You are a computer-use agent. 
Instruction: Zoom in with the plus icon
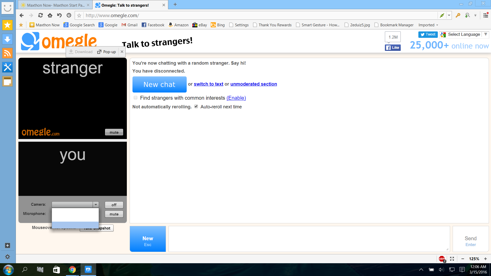point(485,259)
